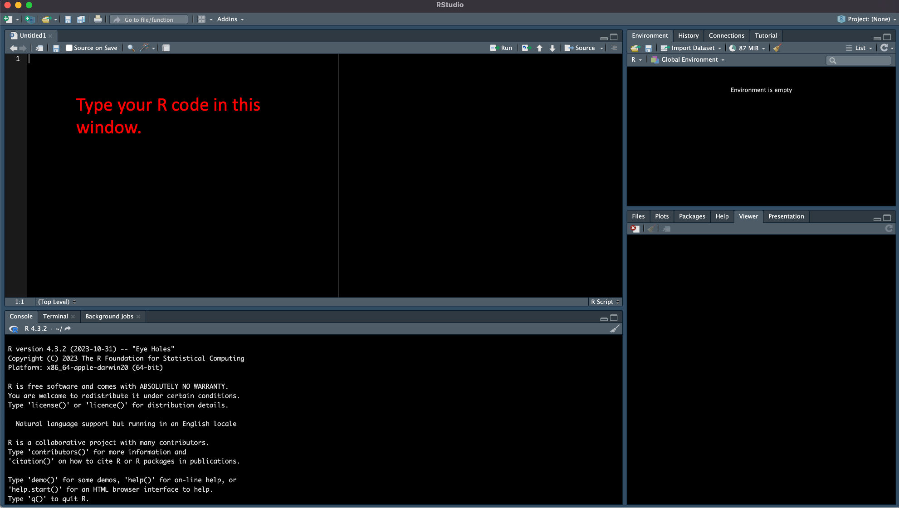This screenshot has width=899, height=508.
Task: Go forward to next source location
Action: pos(23,48)
